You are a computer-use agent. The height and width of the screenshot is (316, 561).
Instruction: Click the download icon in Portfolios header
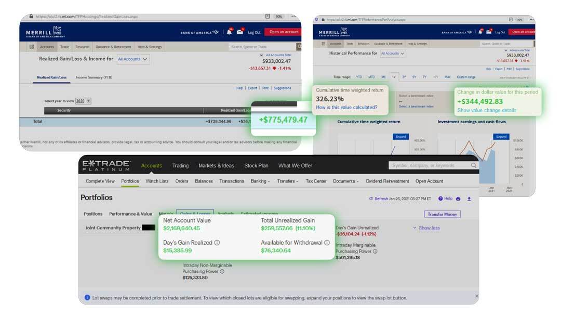(x=469, y=199)
